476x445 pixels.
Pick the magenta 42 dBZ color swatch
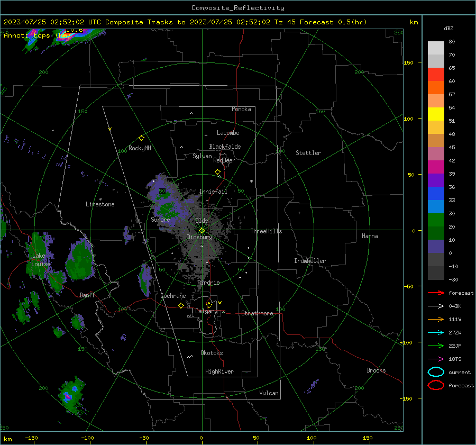click(436, 167)
